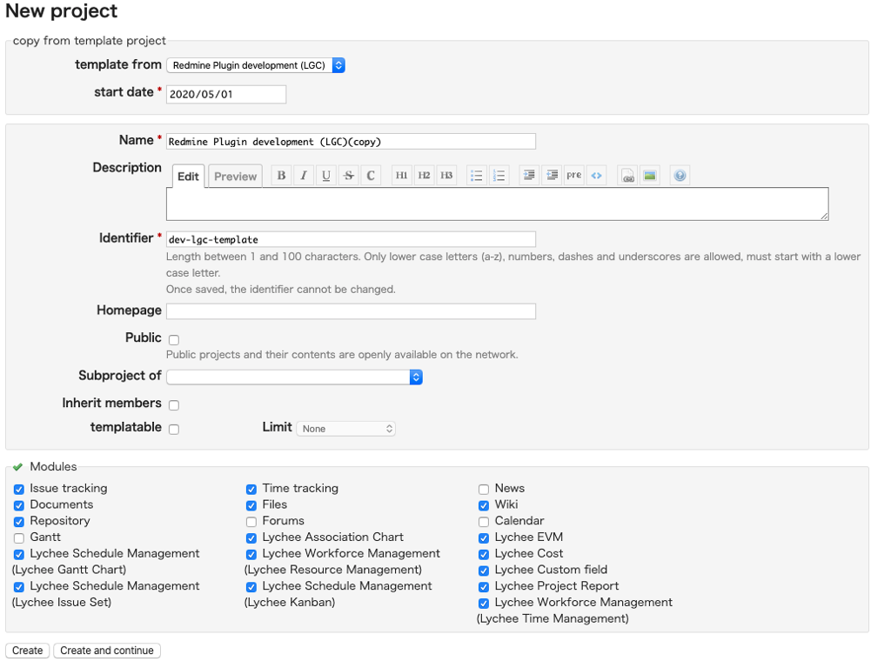Viewport: 891px width, 661px height.
Task: Click the Create button
Action: (x=27, y=651)
